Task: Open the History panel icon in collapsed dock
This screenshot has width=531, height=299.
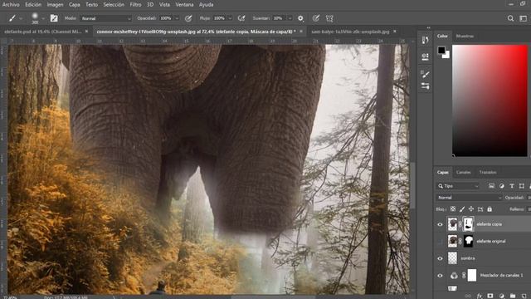Action: (426, 40)
